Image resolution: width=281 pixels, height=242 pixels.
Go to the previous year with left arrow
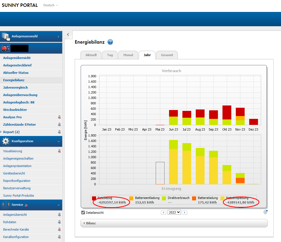point(163,213)
